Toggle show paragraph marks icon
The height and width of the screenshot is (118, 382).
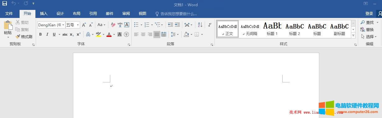coord(210,25)
